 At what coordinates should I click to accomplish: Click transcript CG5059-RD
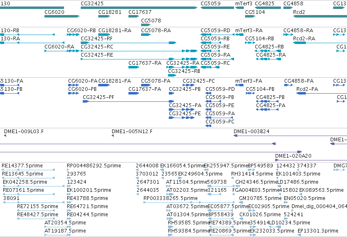click(215, 31)
